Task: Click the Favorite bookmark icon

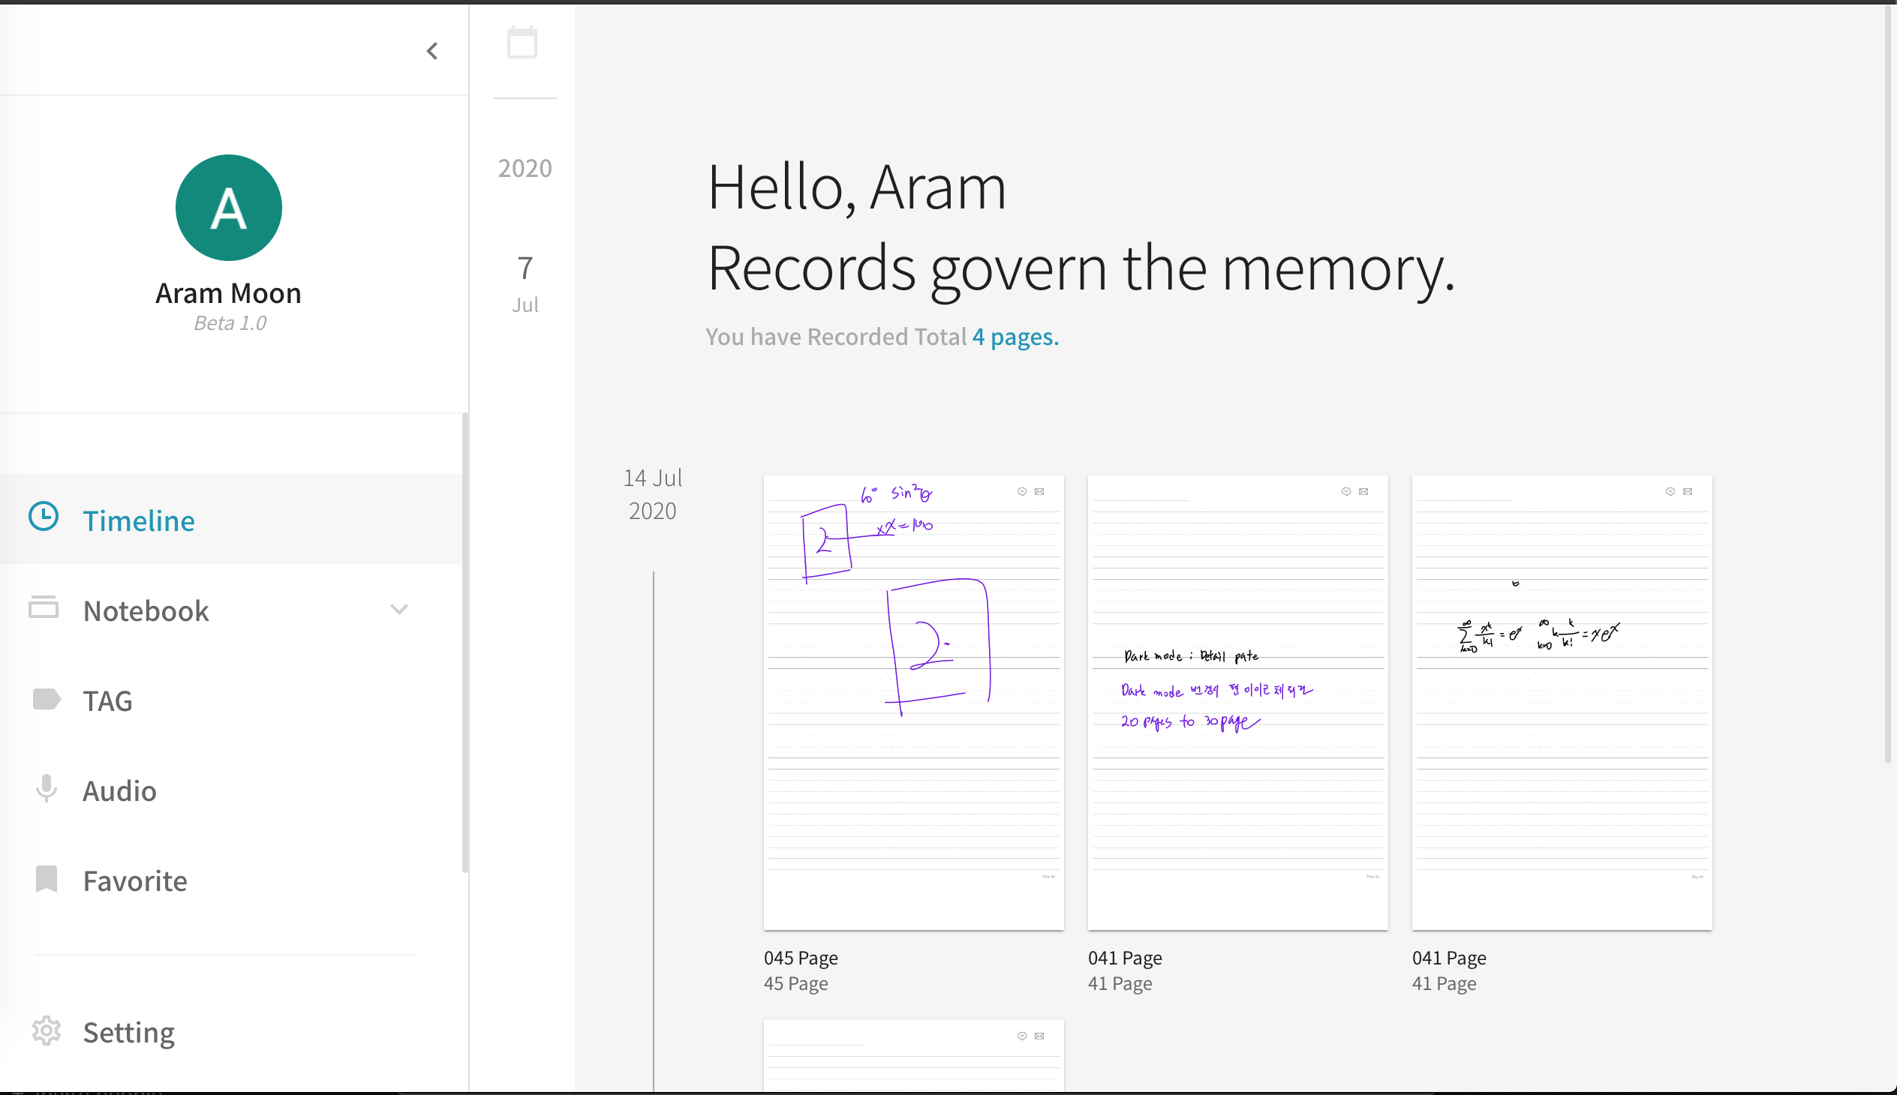Action: click(x=47, y=878)
